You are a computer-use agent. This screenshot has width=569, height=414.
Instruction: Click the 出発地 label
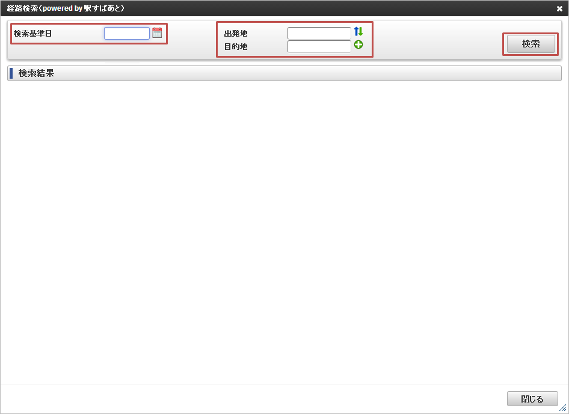236,34
